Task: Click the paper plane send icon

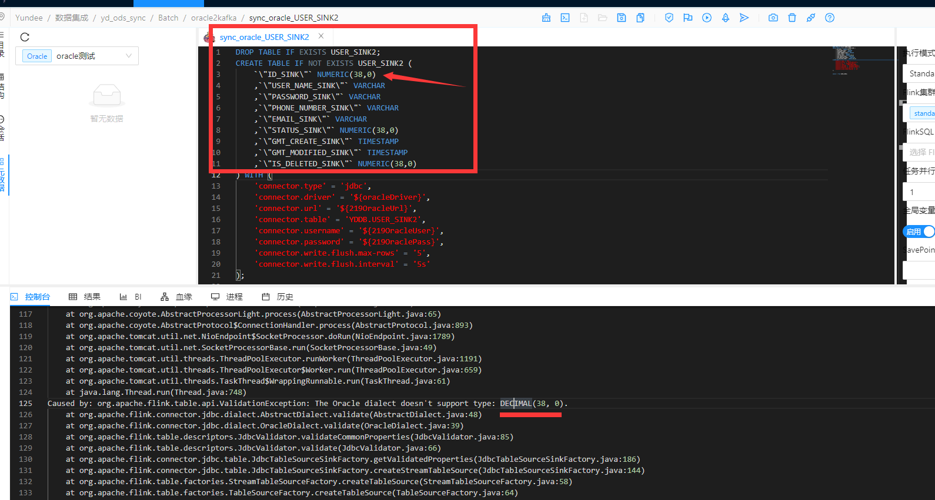Action: 744,18
